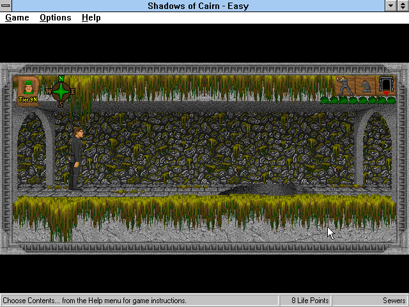Image resolution: width=409 pixels, height=307 pixels.
Task: Click the player character in black
Action: (x=76, y=159)
